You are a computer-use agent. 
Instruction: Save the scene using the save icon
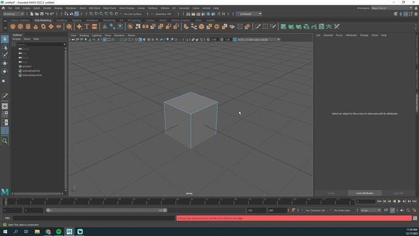coord(42,14)
